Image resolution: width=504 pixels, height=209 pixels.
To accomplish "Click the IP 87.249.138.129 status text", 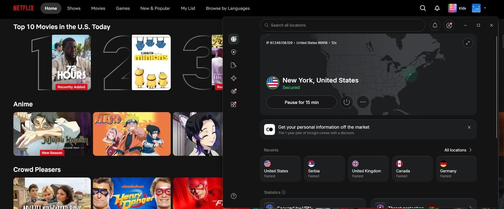I will pos(279,43).
